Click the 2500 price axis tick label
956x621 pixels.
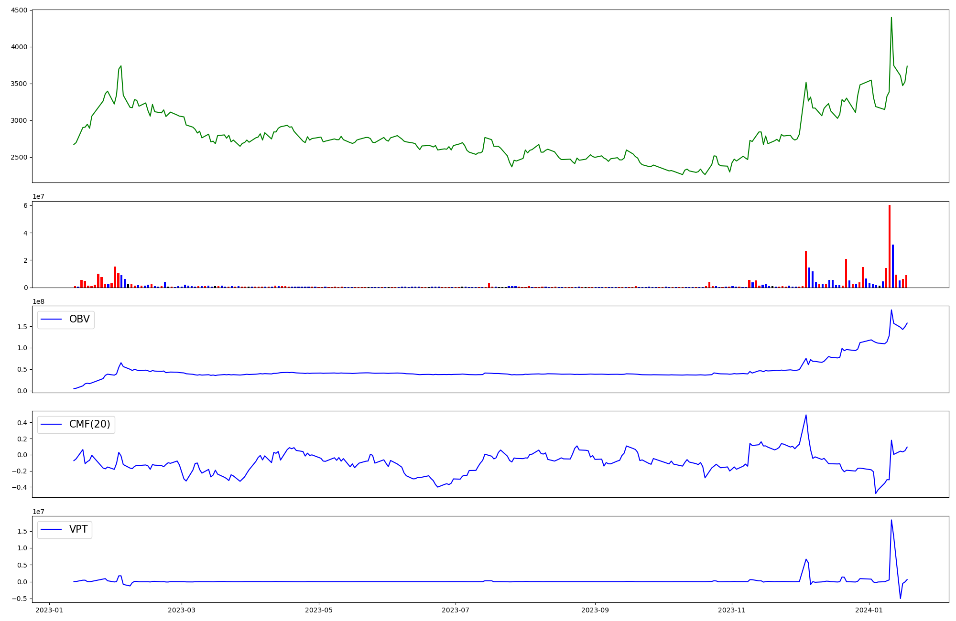(19, 157)
